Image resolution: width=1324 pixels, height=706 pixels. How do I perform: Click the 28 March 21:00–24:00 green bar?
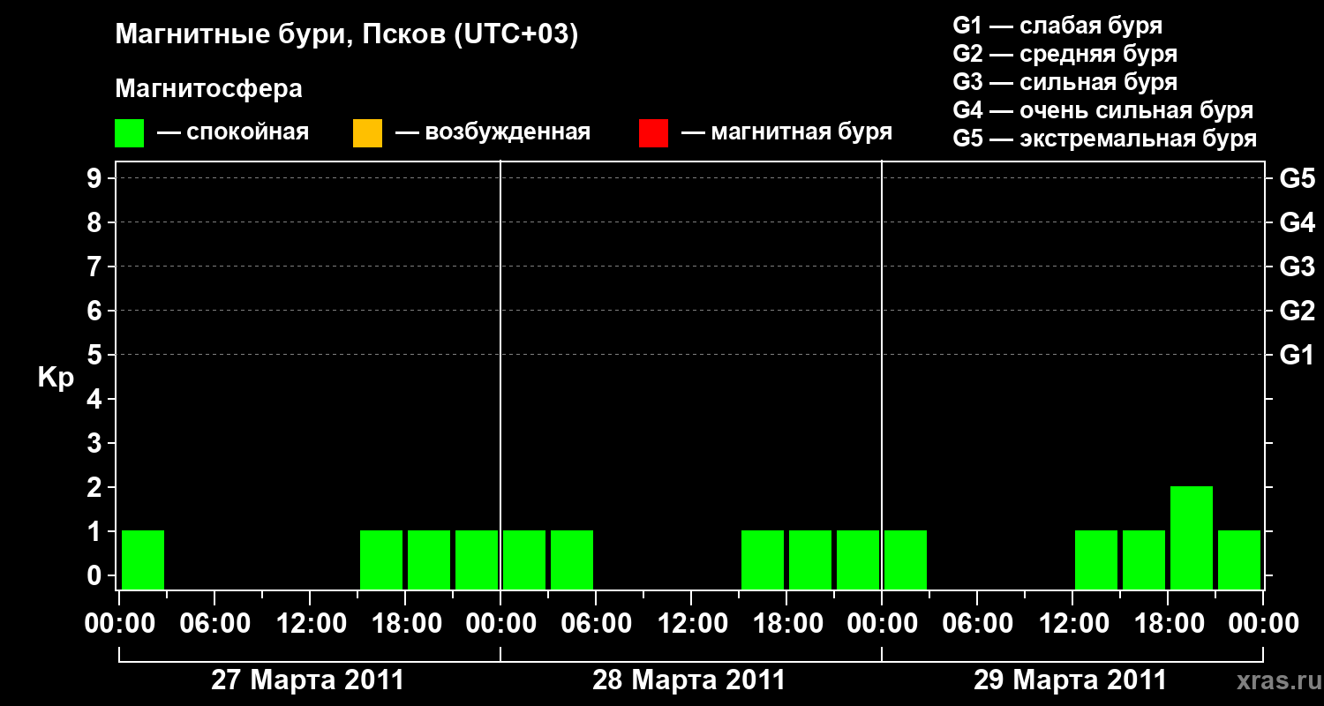(x=858, y=560)
